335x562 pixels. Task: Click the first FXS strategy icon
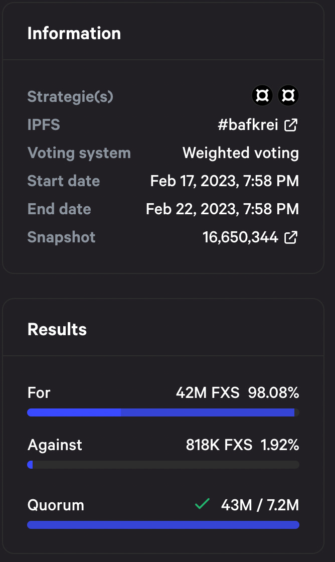(x=262, y=95)
